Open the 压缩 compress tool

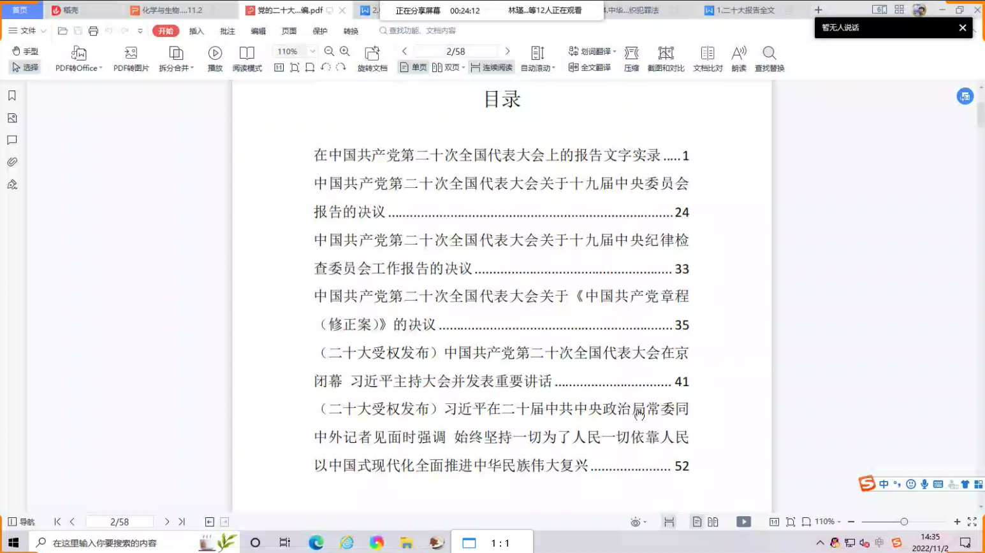coord(631,53)
